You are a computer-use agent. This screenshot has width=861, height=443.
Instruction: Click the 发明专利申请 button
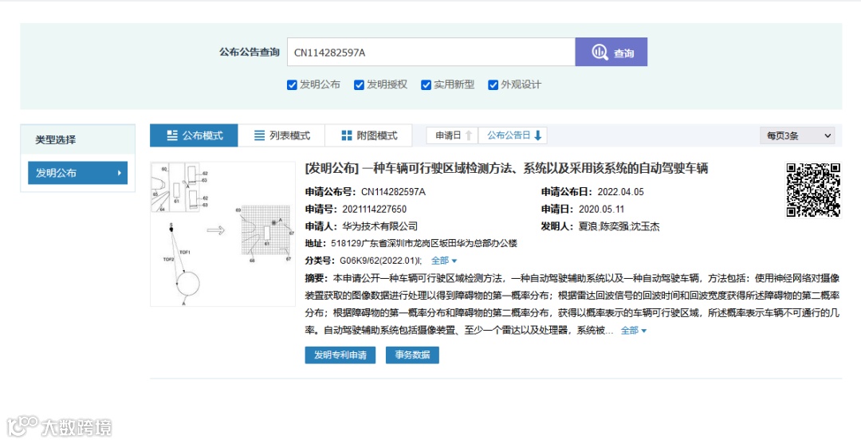coord(340,355)
